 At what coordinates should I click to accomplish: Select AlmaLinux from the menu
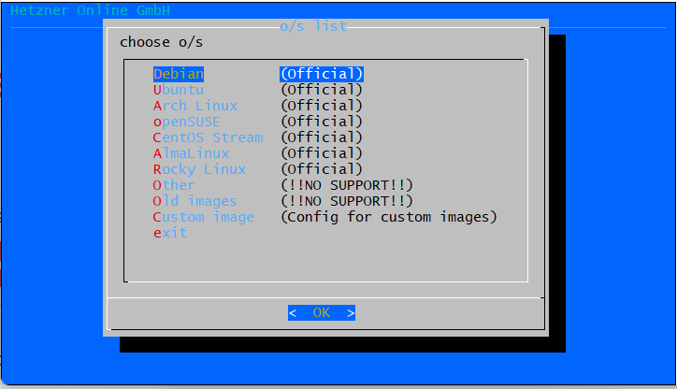pyautogui.click(x=191, y=153)
